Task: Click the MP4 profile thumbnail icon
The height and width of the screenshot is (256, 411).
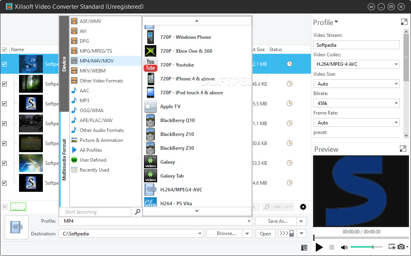Action: click(17, 227)
